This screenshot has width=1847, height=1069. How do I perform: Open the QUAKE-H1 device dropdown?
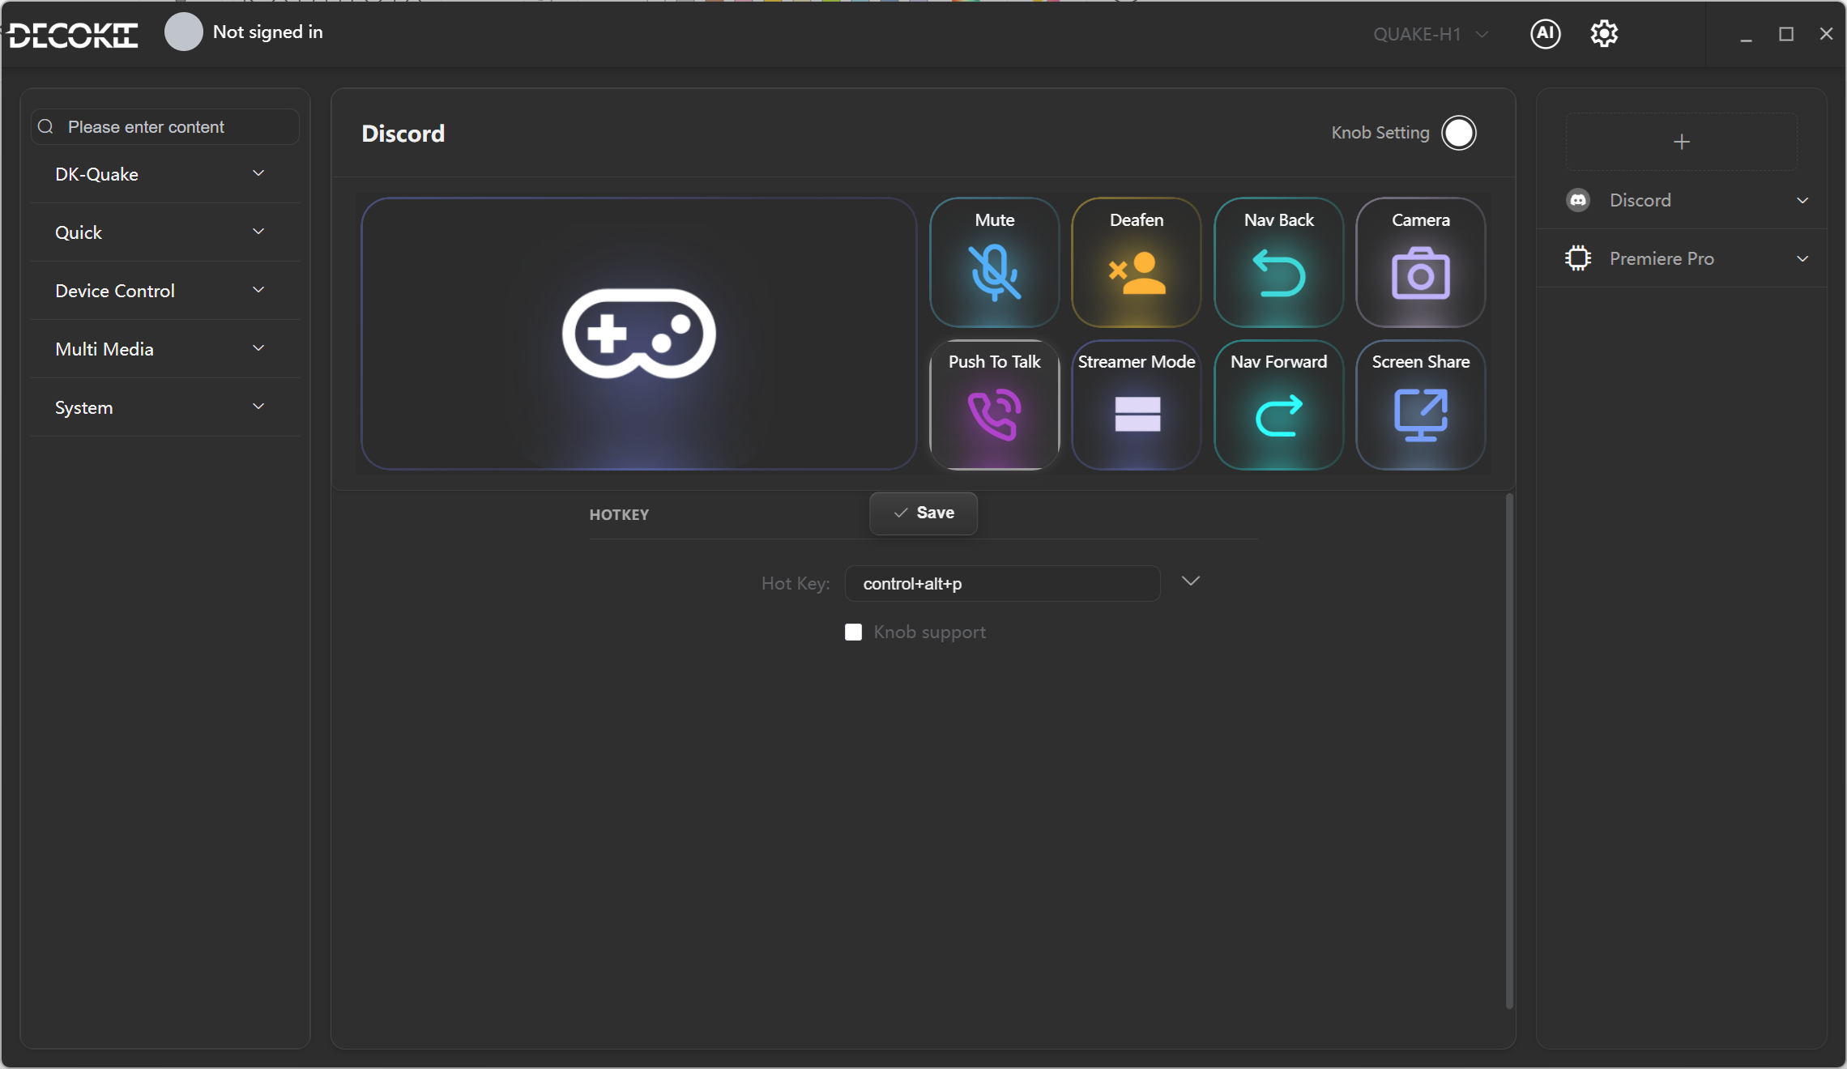[x=1431, y=34]
